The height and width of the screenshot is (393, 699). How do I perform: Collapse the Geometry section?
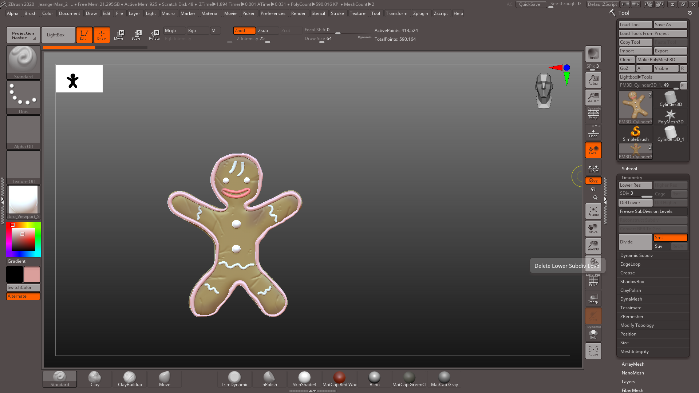point(632,178)
